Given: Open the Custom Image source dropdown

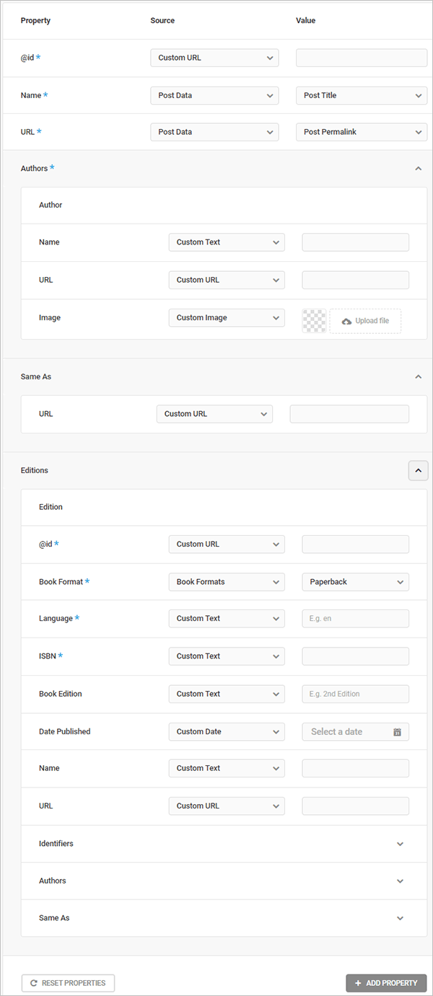Looking at the screenshot, I should pos(227,318).
